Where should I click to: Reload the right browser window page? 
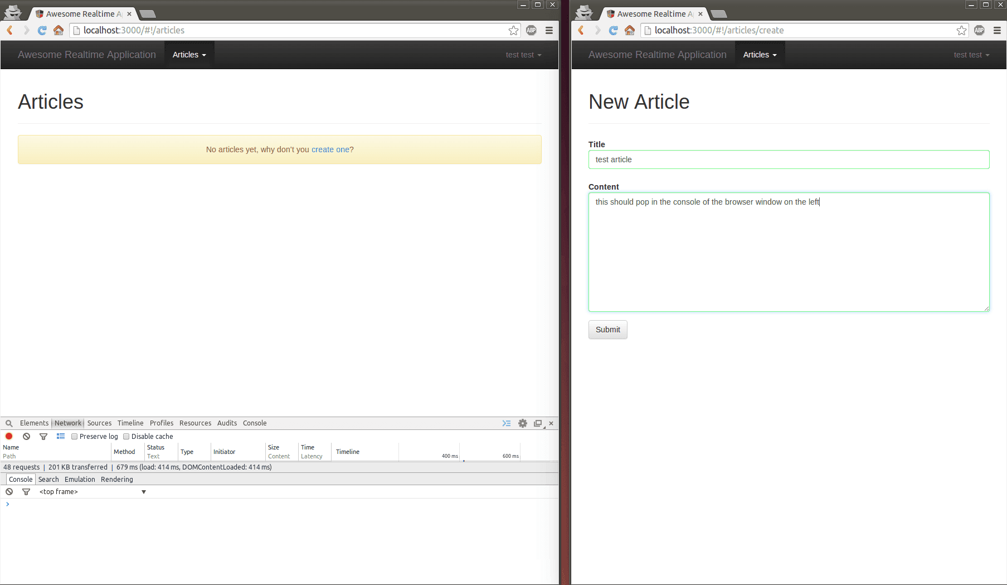click(613, 30)
